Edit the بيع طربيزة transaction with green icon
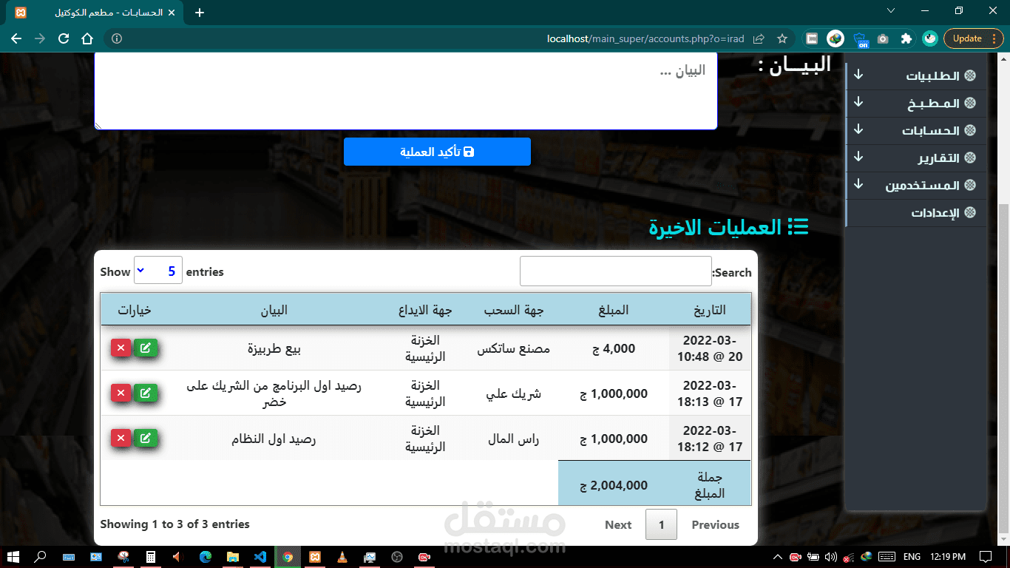The width and height of the screenshot is (1010, 568). (x=146, y=348)
